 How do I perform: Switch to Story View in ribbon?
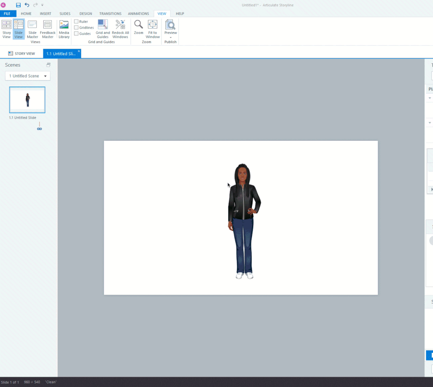[7, 29]
